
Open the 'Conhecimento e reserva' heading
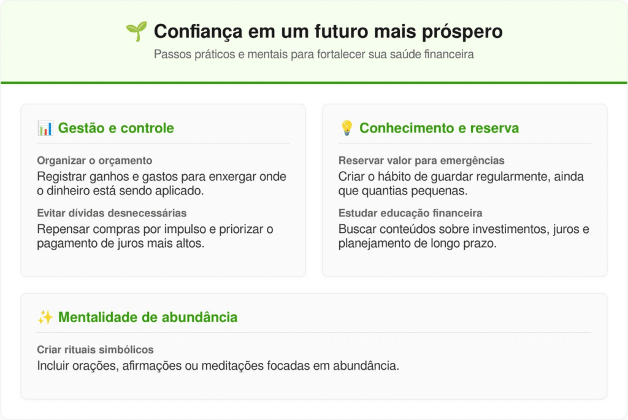click(x=438, y=128)
